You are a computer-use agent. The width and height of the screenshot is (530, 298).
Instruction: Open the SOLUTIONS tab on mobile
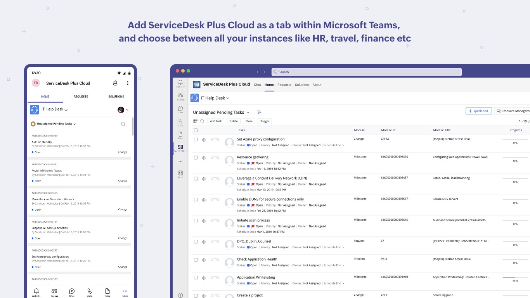point(116,97)
